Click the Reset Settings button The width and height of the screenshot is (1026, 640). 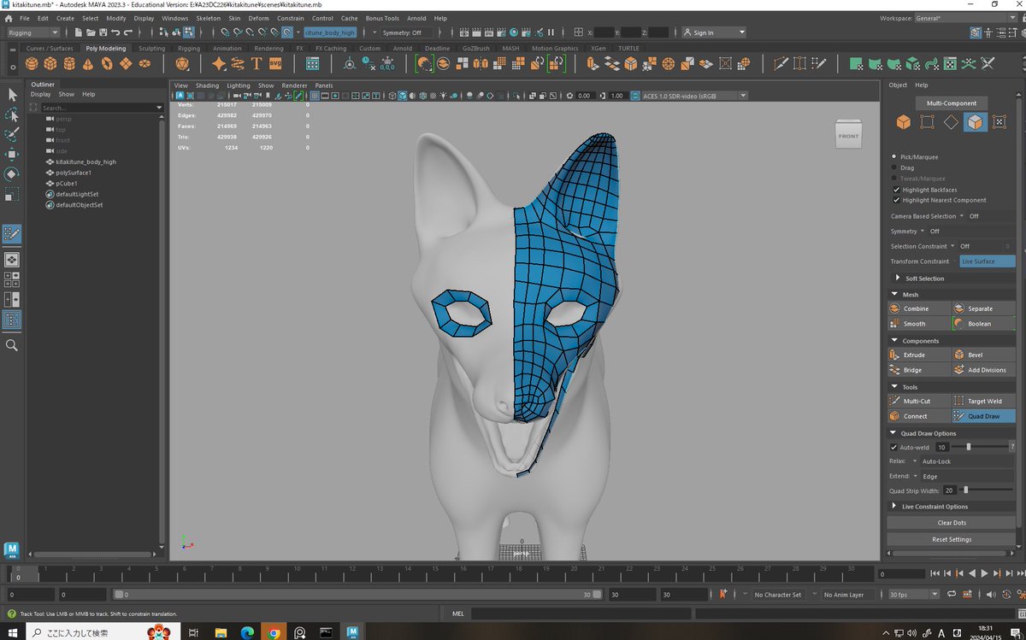[951, 540]
